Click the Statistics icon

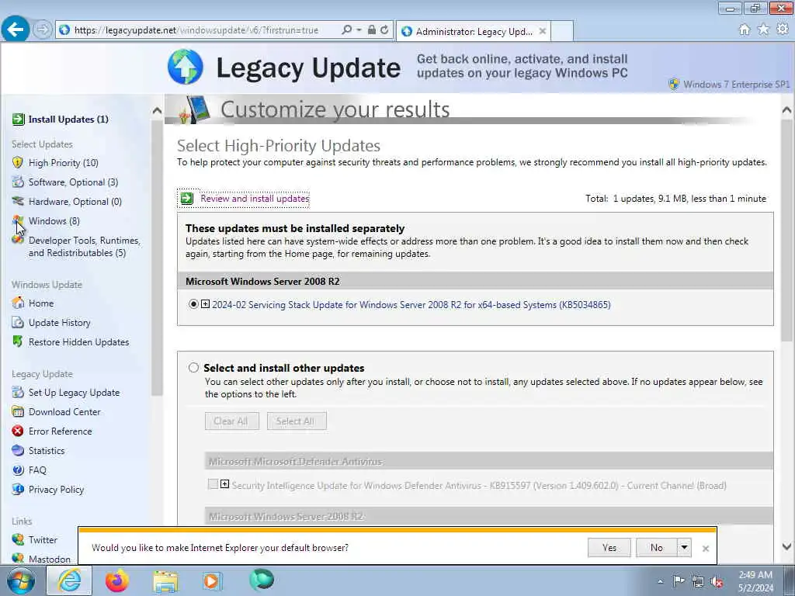tap(18, 450)
